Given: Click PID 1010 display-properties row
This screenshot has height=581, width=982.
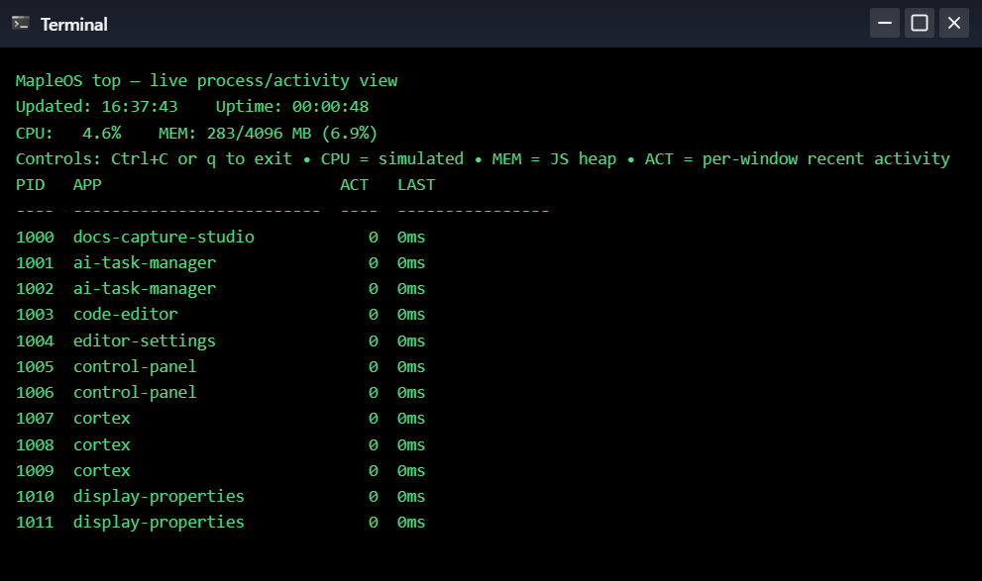Looking at the screenshot, I should pos(220,497).
